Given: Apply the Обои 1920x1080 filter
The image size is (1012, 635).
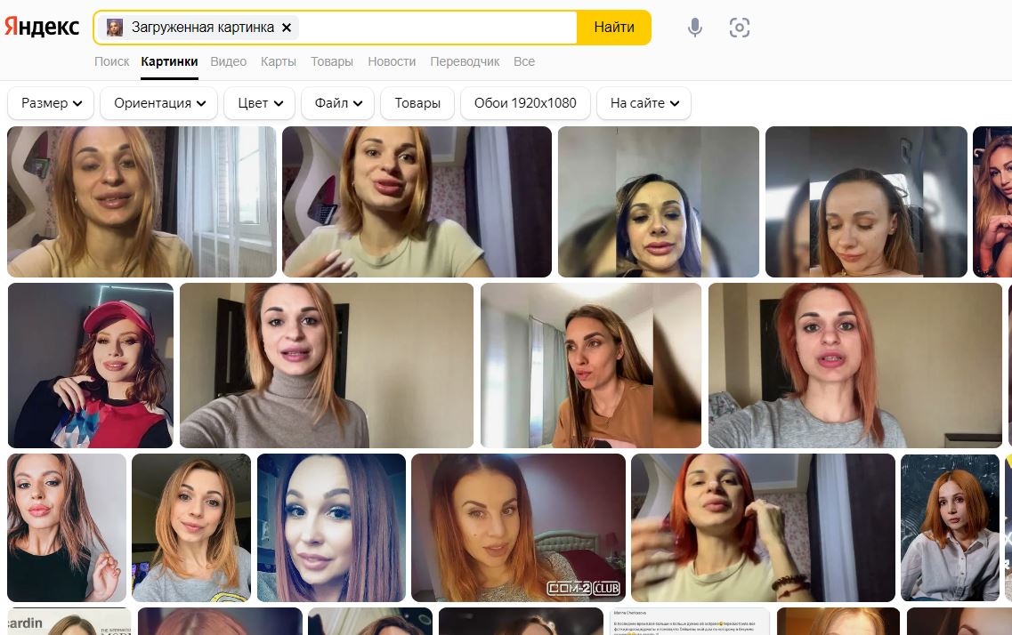Looking at the screenshot, I should 525,103.
